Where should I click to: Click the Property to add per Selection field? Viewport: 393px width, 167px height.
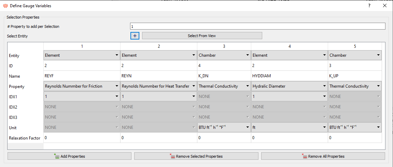tap(257, 26)
